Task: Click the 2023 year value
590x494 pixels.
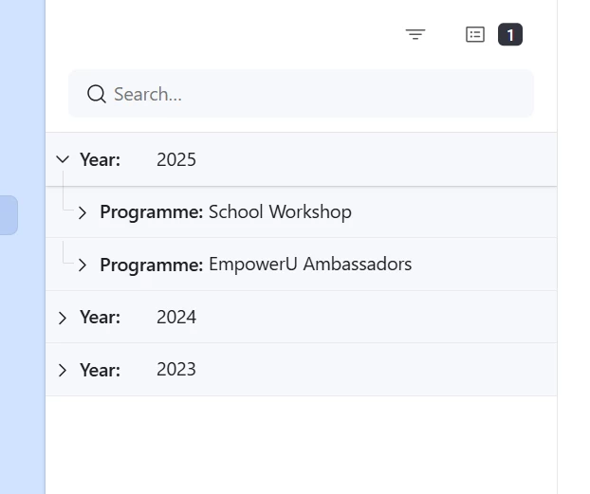Action: click(x=176, y=370)
